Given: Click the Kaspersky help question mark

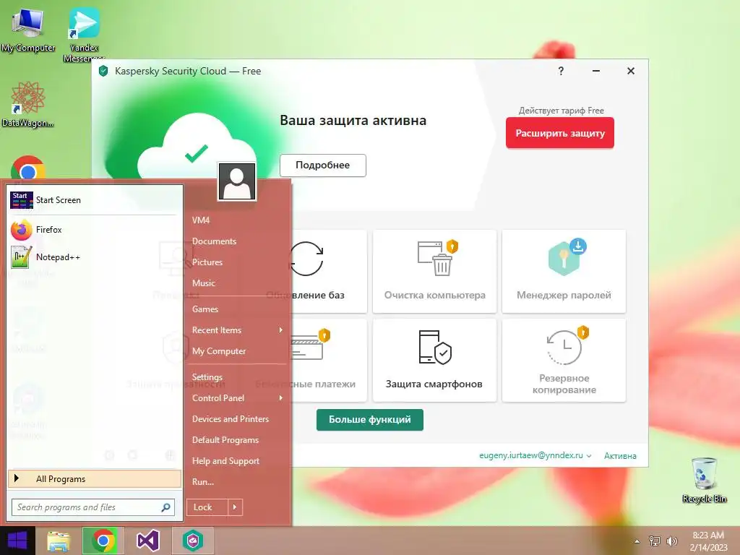Looking at the screenshot, I should point(561,71).
